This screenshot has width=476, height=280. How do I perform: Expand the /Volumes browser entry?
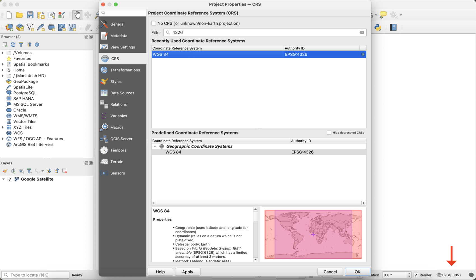coord(3,53)
